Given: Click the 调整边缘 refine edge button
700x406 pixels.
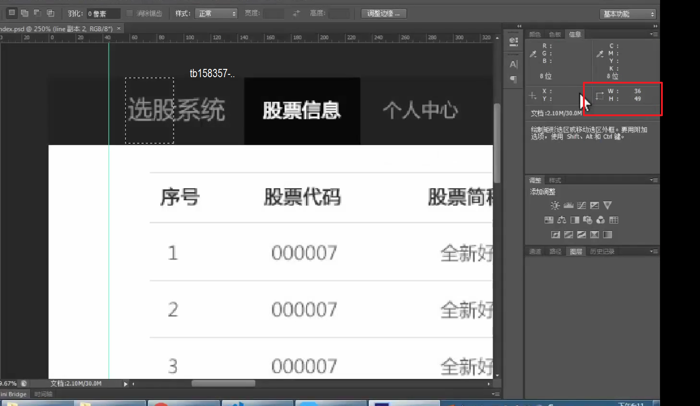Looking at the screenshot, I should (384, 13).
